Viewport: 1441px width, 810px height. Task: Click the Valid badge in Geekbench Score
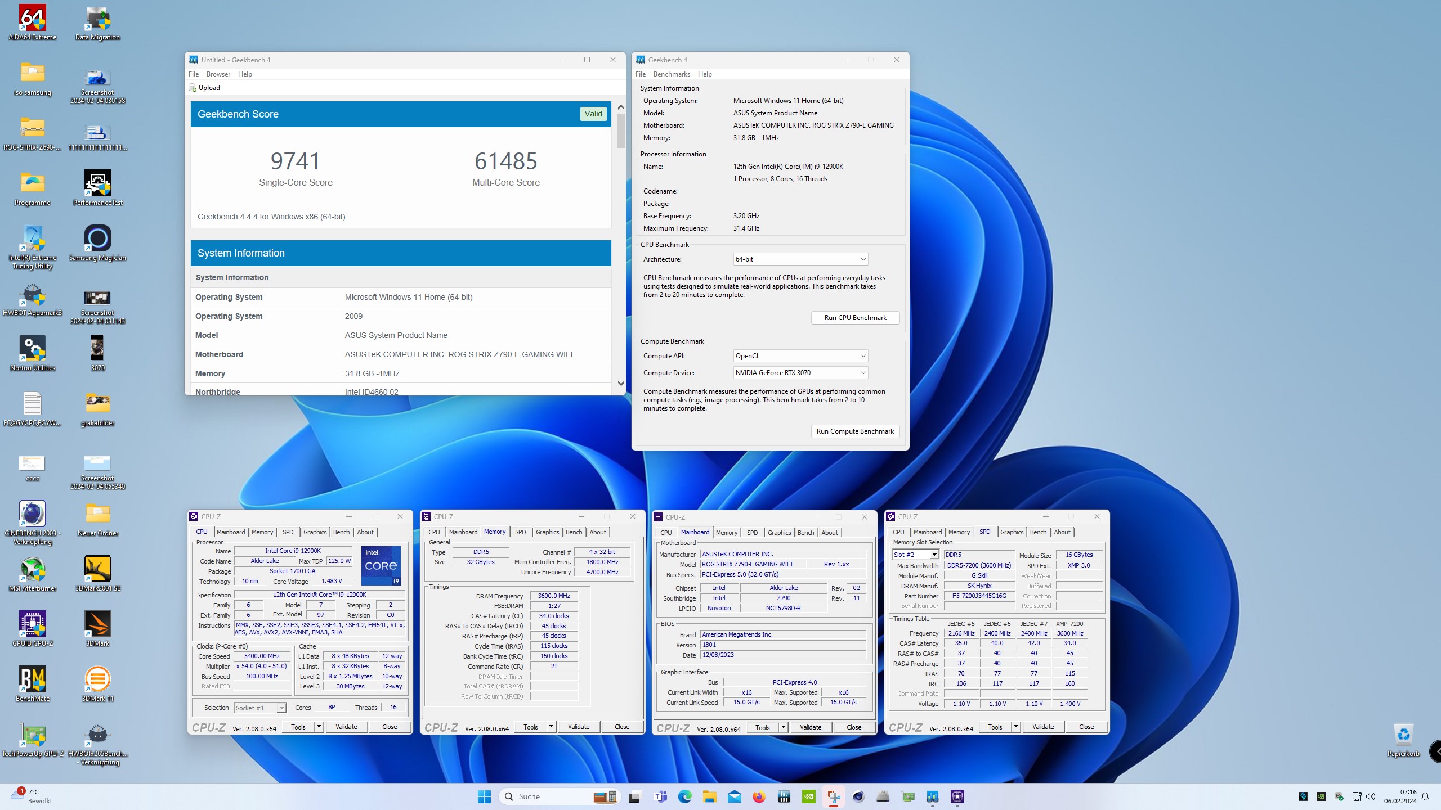[593, 114]
